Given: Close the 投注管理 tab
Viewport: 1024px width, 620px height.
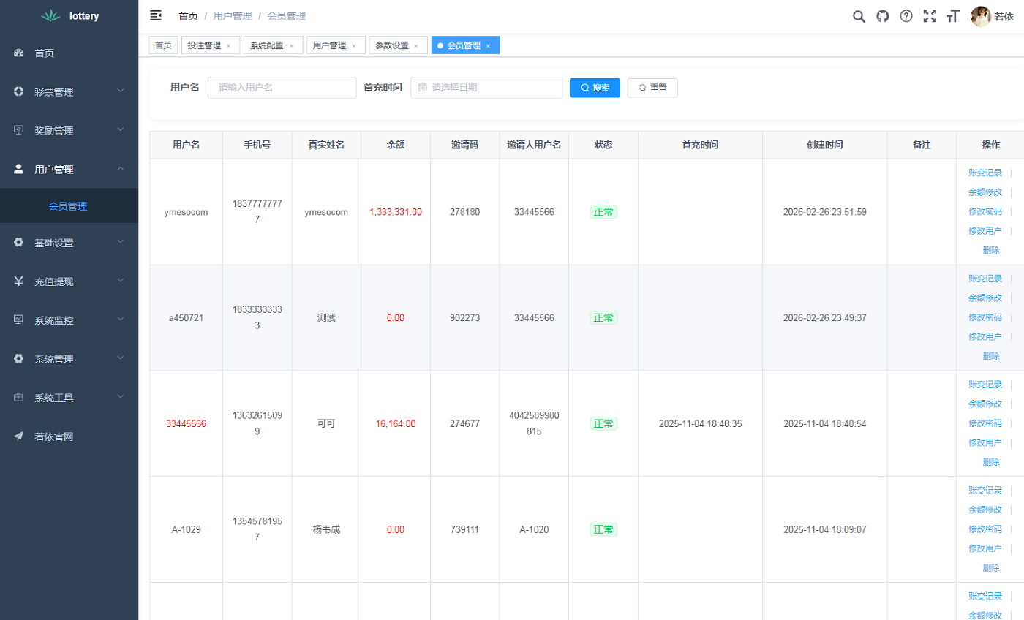Looking at the screenshot, I should (x=228, y=45).
